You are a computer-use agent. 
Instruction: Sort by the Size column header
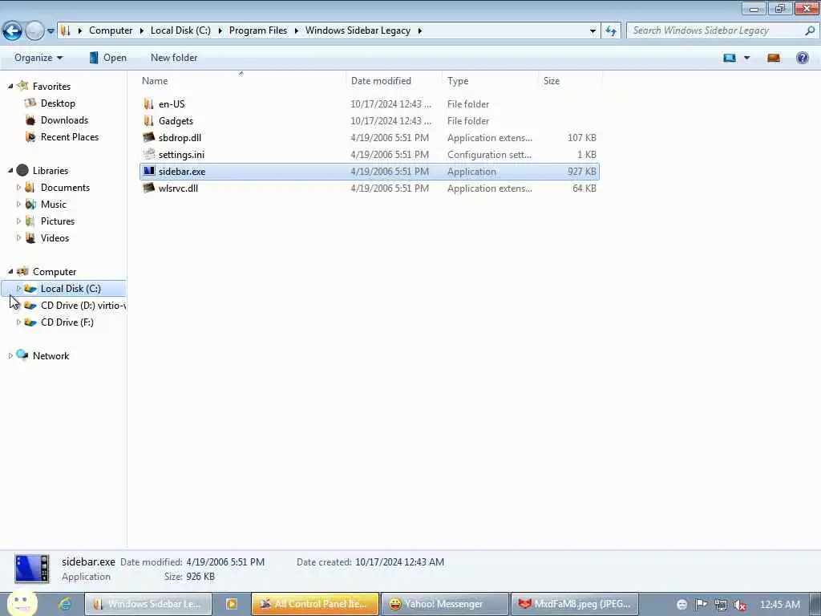click(x=571, y=81)
